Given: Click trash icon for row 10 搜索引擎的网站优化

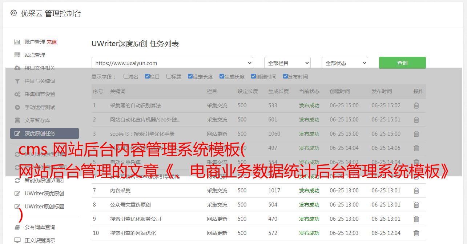Looking at the screenshot, I should [416, 233].
